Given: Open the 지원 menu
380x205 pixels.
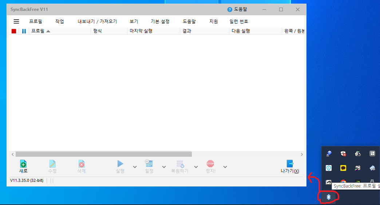Looking at the screenshot, I should coord(214,21).
